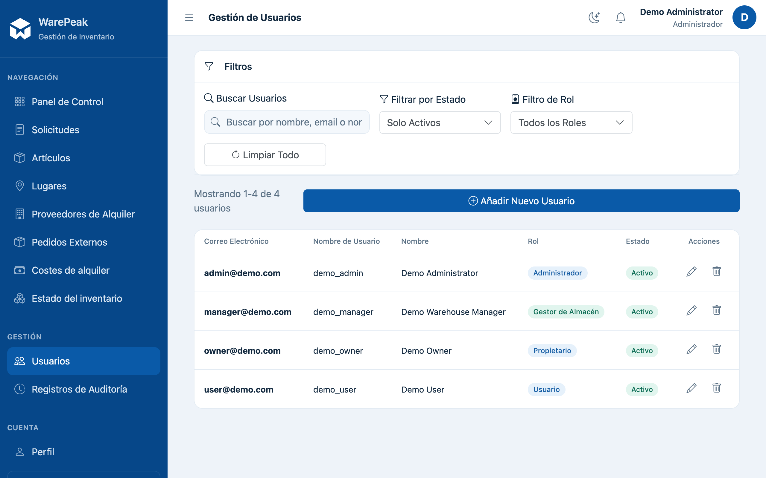Click demo_manager username cell

click(x=343, y=312)
